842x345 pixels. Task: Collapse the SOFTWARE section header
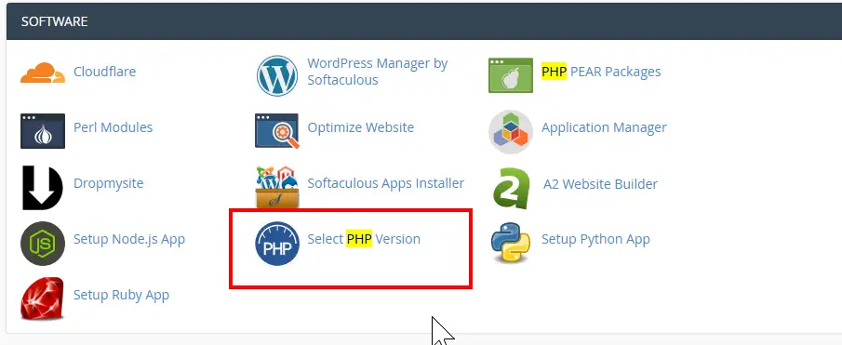coord(424,21)
